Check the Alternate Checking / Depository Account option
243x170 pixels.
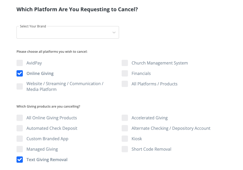coord(125,128)
